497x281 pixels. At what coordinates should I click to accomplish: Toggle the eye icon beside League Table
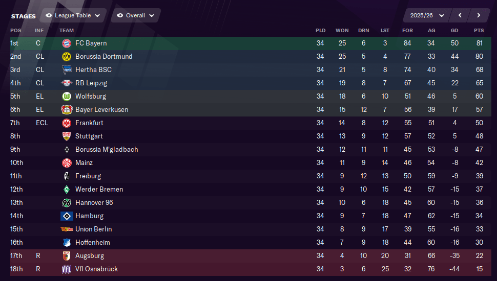pyautogui.click(x=49, y=15)
